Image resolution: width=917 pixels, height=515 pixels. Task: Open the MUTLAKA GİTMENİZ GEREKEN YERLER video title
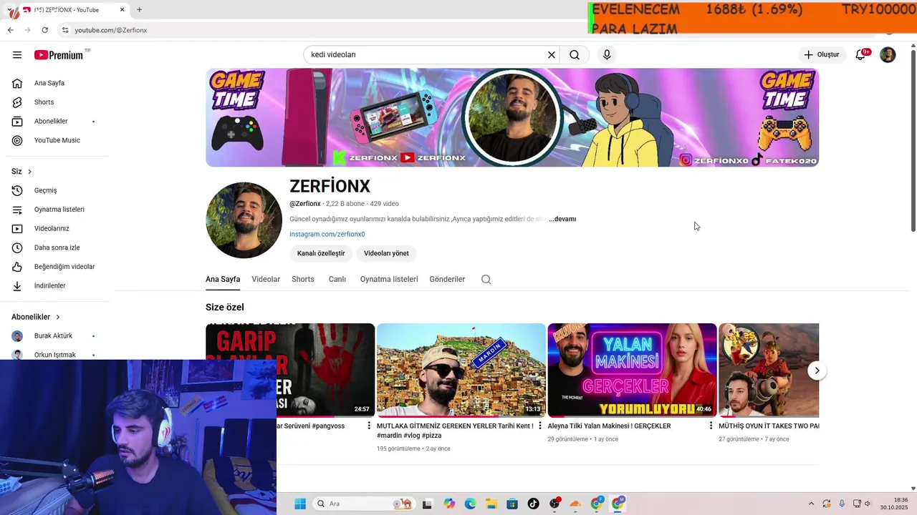tap(455, 431)
